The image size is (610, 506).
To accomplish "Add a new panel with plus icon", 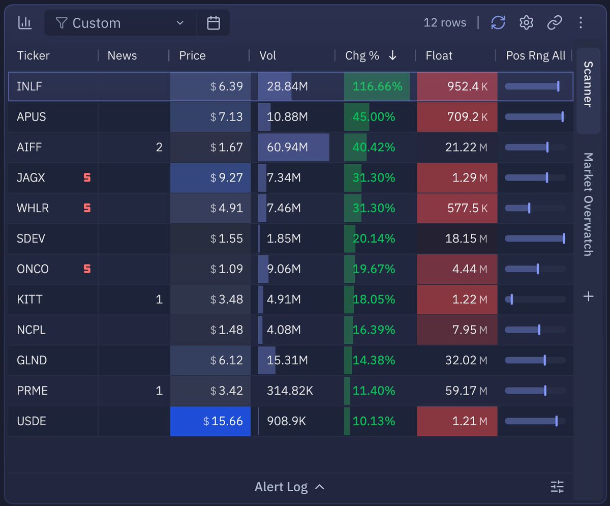I will tap(588, 296).
